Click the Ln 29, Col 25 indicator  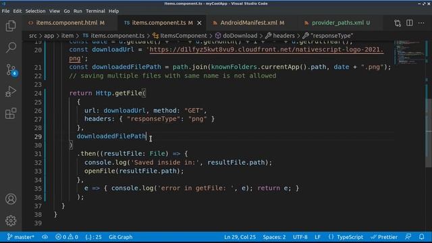[240, 237]
